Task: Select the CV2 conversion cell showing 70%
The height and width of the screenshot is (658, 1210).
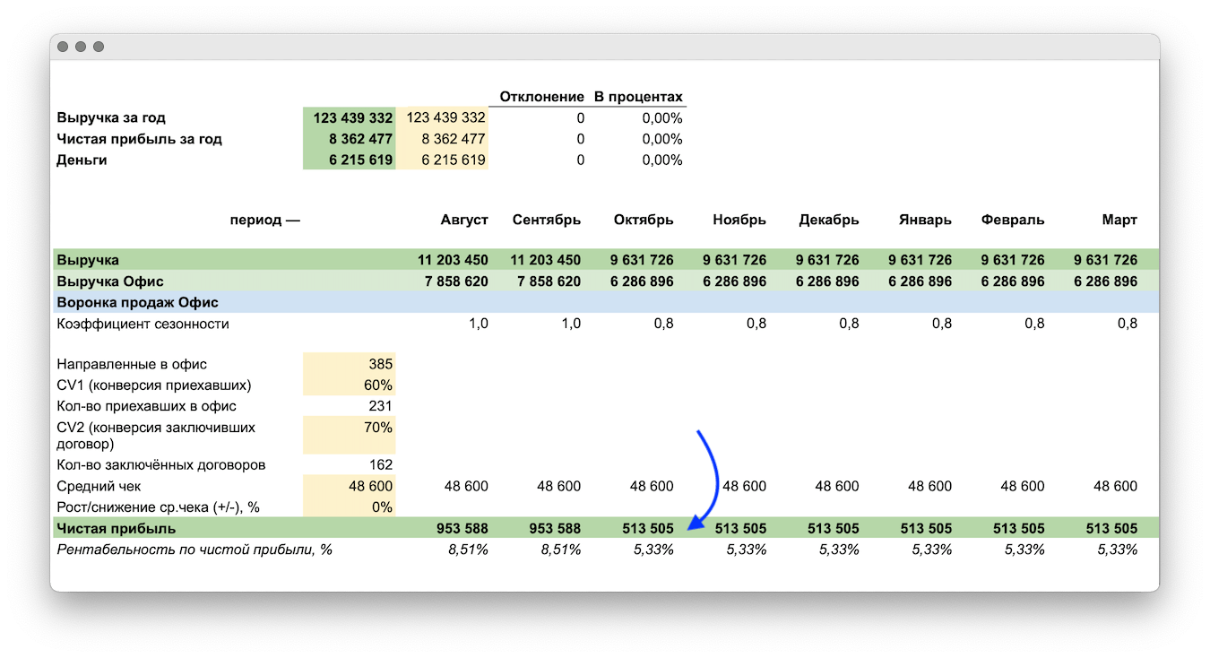Action: 350,434
